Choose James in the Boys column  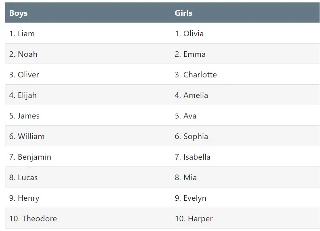(x=29, y=116)
